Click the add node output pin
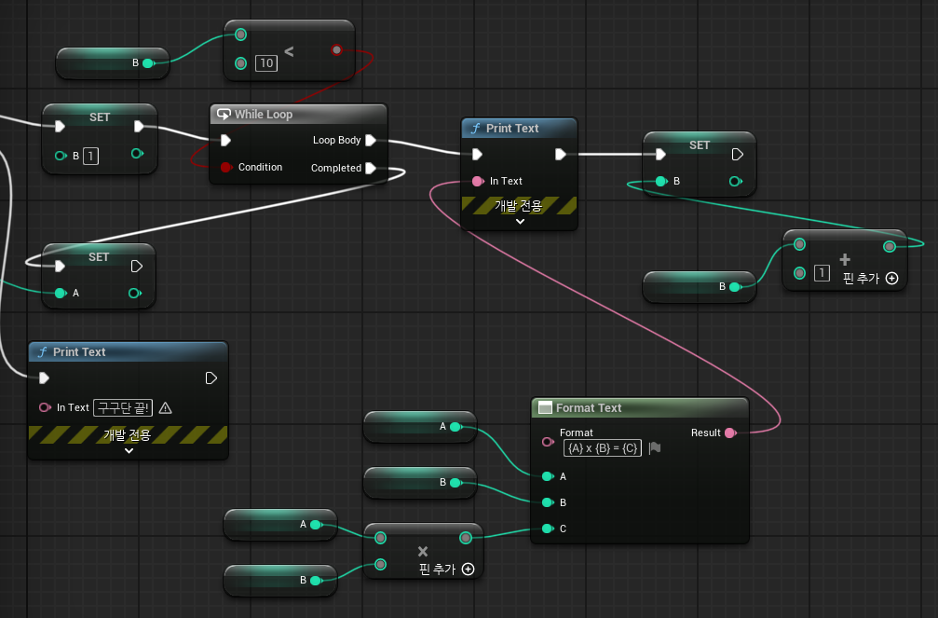Image resolution: width=938 pixels, height=618 pixels. (890, 246)
